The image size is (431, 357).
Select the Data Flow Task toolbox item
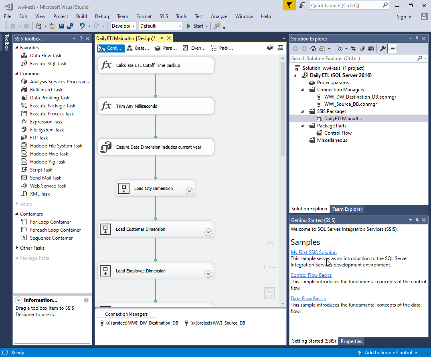[46, 55]
